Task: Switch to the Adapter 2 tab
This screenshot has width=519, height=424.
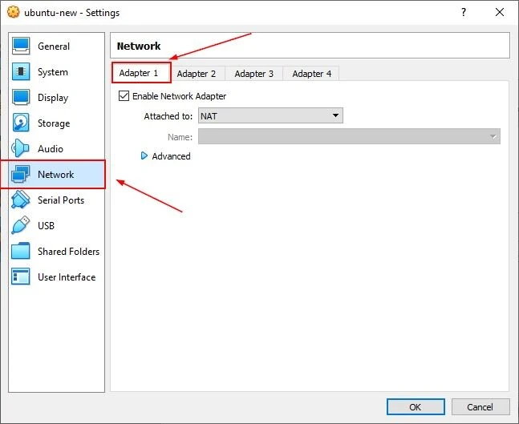Action: [x=197, y=74]
